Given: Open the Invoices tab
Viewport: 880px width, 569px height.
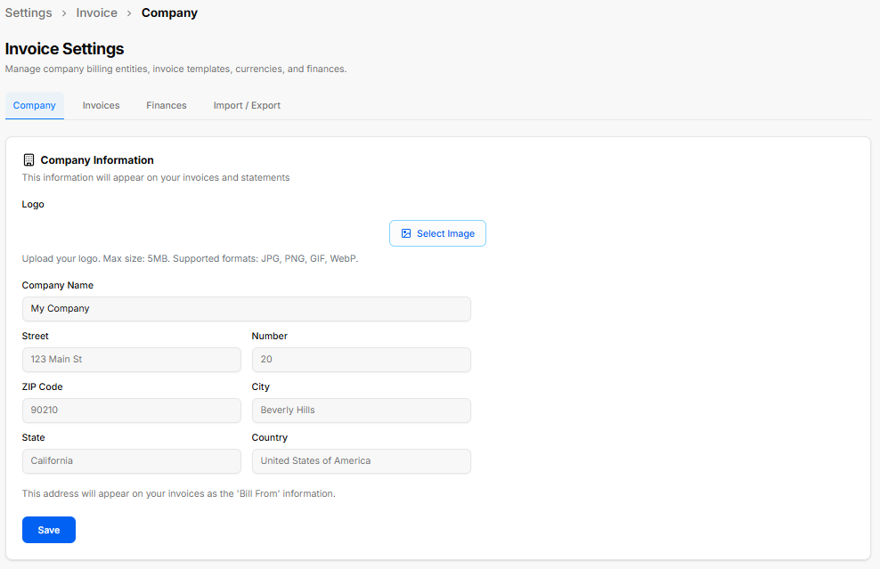Looking at the screenshot, I should click(101, 105).
